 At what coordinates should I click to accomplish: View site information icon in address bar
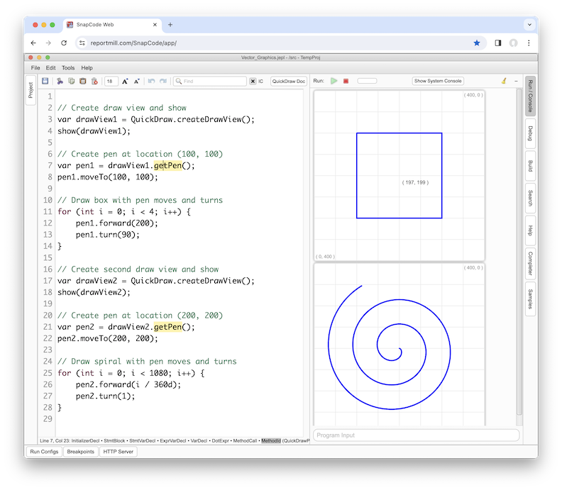[82, 43]
